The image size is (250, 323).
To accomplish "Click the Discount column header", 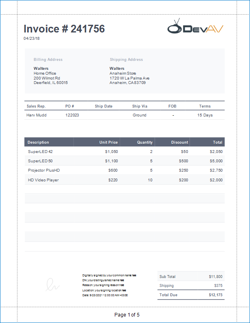I will coord(179,142).
